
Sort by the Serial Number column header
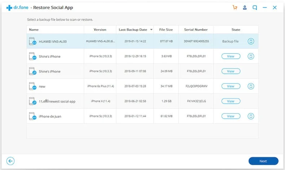[x=196, y=30]
